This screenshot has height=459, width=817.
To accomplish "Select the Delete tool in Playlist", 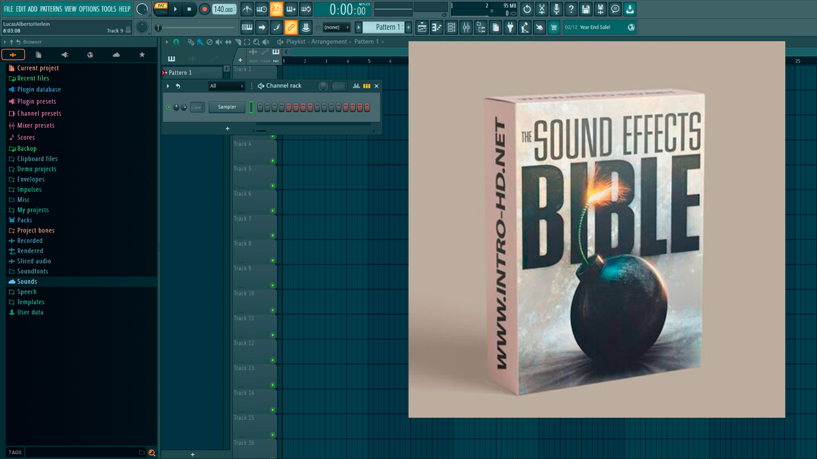I will tap(209, 42).
